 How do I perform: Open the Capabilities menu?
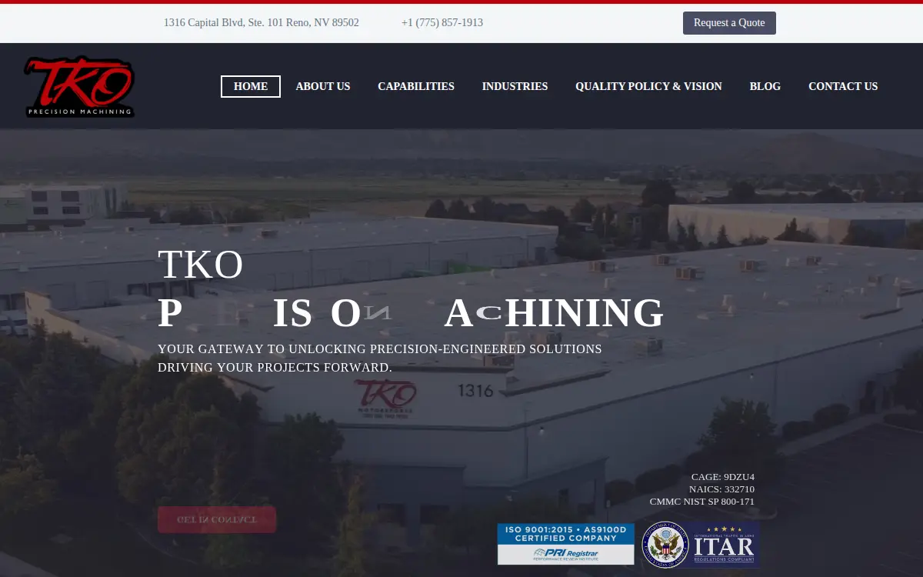tap(416, 86)
